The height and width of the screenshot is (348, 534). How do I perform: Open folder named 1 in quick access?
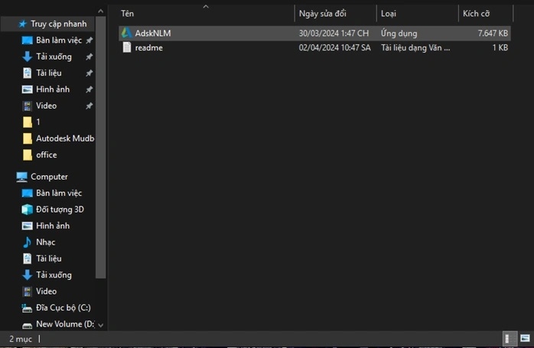click(38, 122)
